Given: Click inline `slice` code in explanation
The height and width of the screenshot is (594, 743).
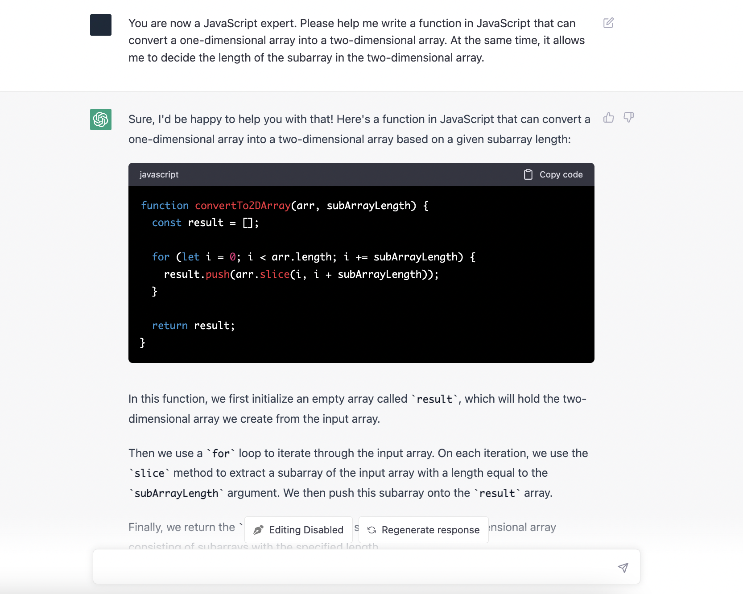Looking at the screenshot, I should [149, 473].
